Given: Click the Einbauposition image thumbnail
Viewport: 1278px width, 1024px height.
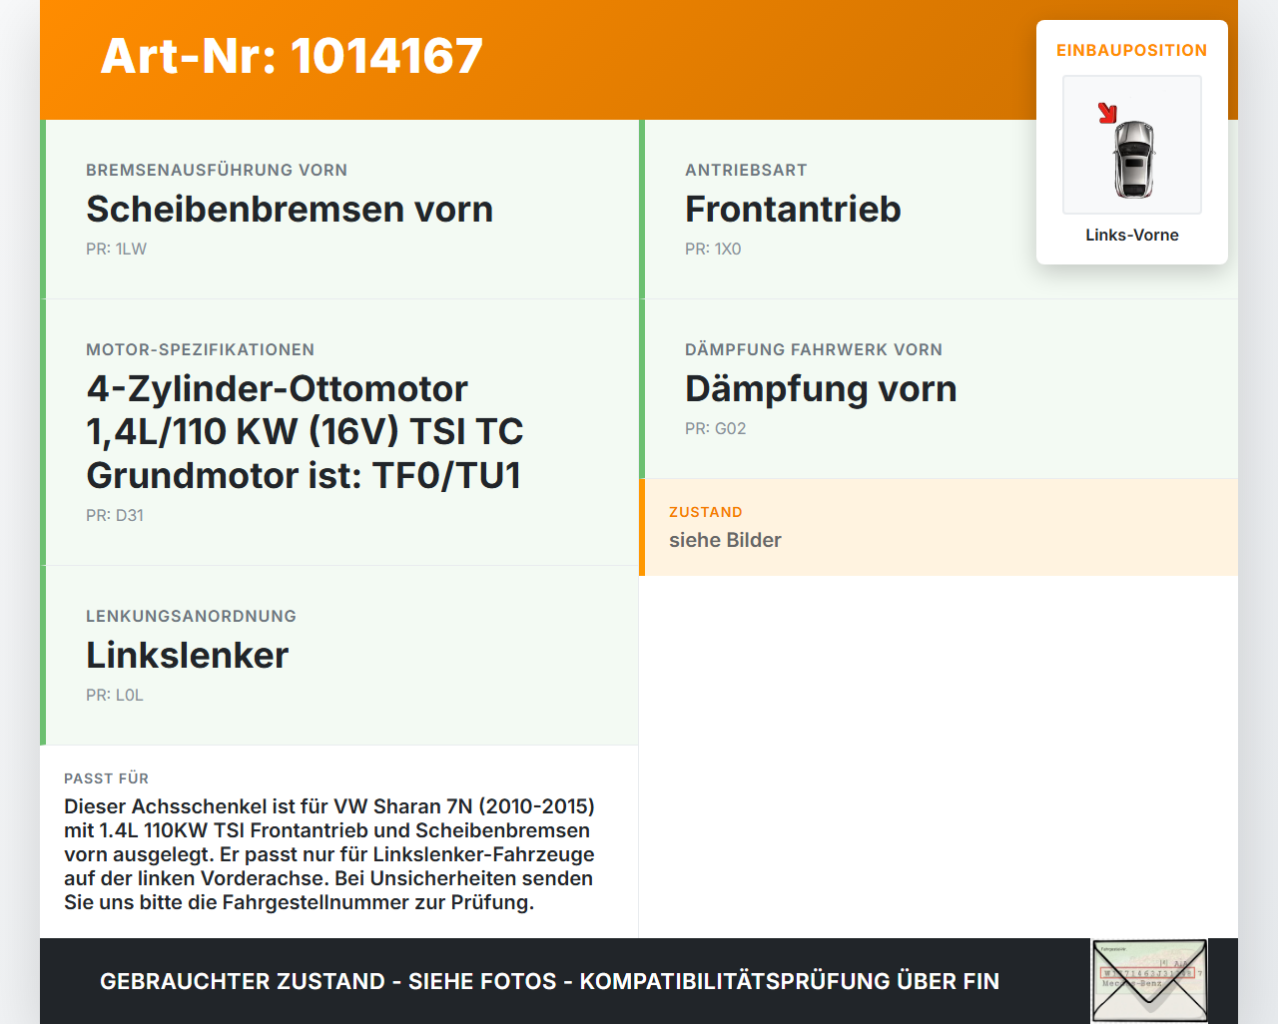Looking at the screenshot, I should [1131, 145].
